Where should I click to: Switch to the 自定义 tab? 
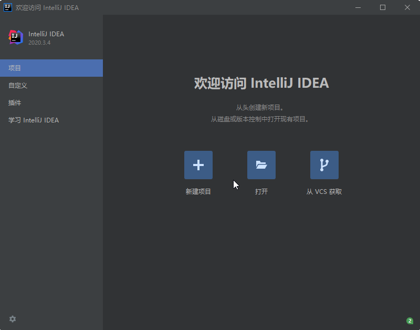tap(51, 86)
